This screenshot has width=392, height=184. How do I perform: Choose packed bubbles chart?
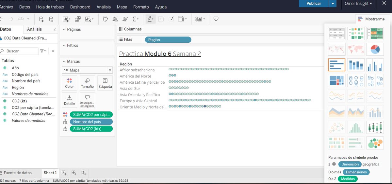point(375,143)
